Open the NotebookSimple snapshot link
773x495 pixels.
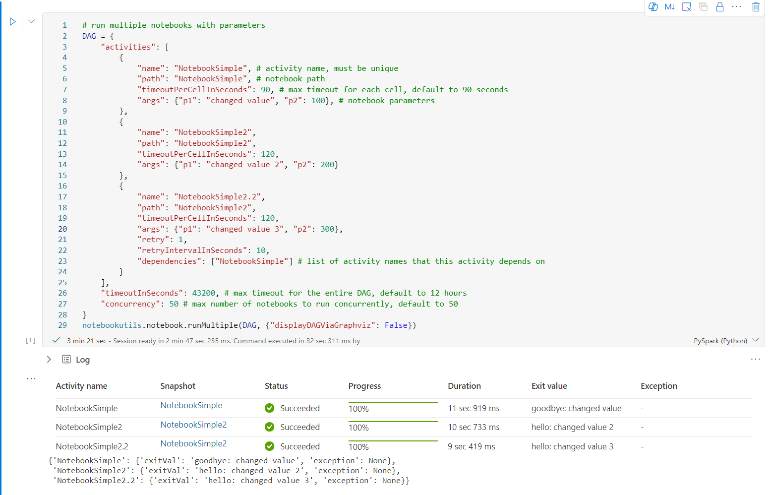[x=191, y=406]
